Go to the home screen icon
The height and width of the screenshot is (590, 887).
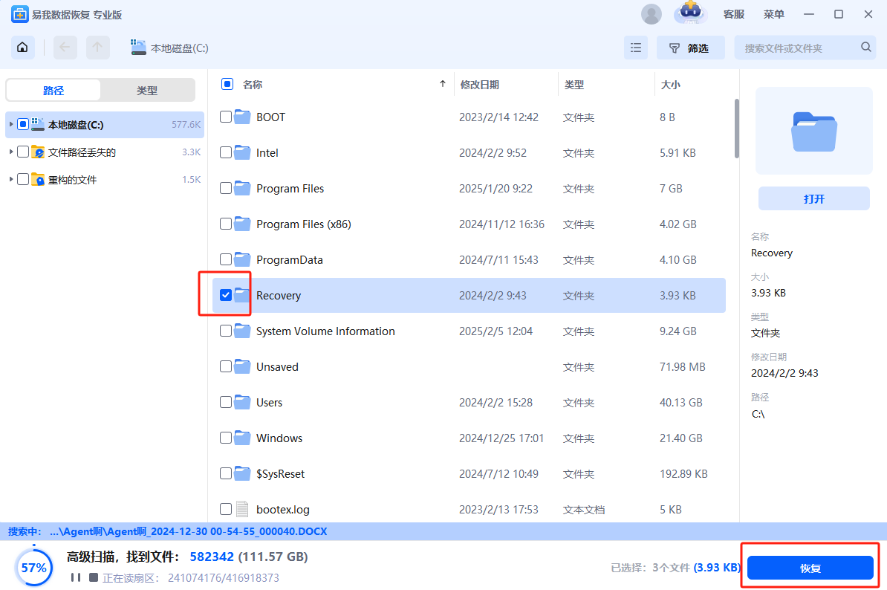tap(22, 48)
